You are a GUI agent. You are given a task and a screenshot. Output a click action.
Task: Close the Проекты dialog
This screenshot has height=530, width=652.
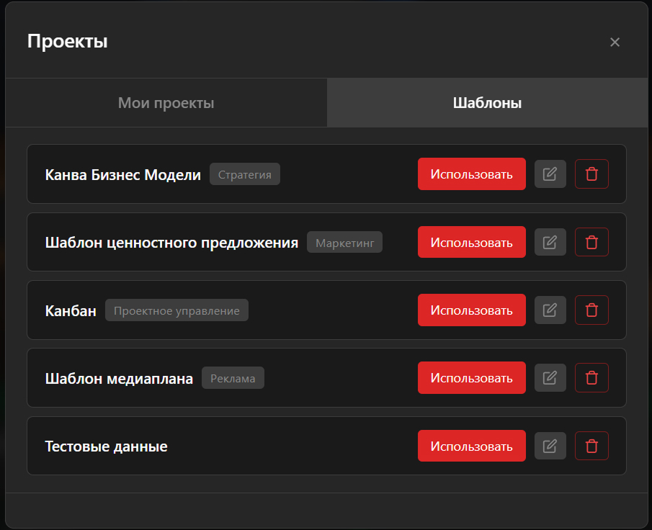(x=615, y=42)
